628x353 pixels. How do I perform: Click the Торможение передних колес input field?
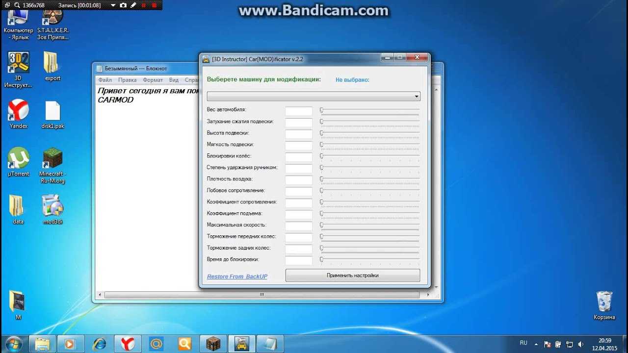coord(299,237)
